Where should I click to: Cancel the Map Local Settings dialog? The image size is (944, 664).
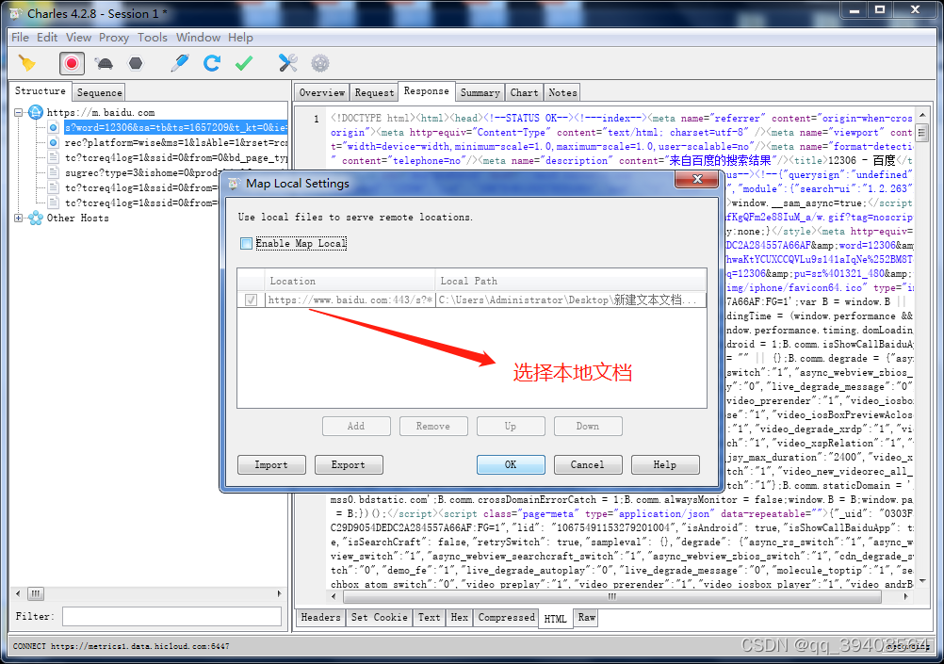tap(588, 464)
